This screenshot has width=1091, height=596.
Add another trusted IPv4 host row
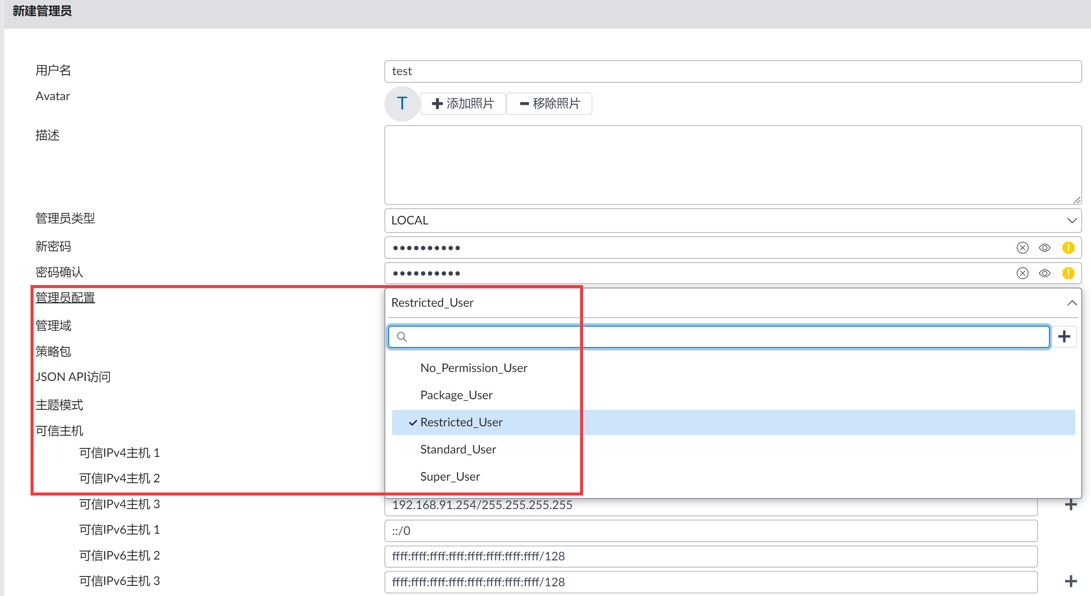click(x=1071, y=504)
